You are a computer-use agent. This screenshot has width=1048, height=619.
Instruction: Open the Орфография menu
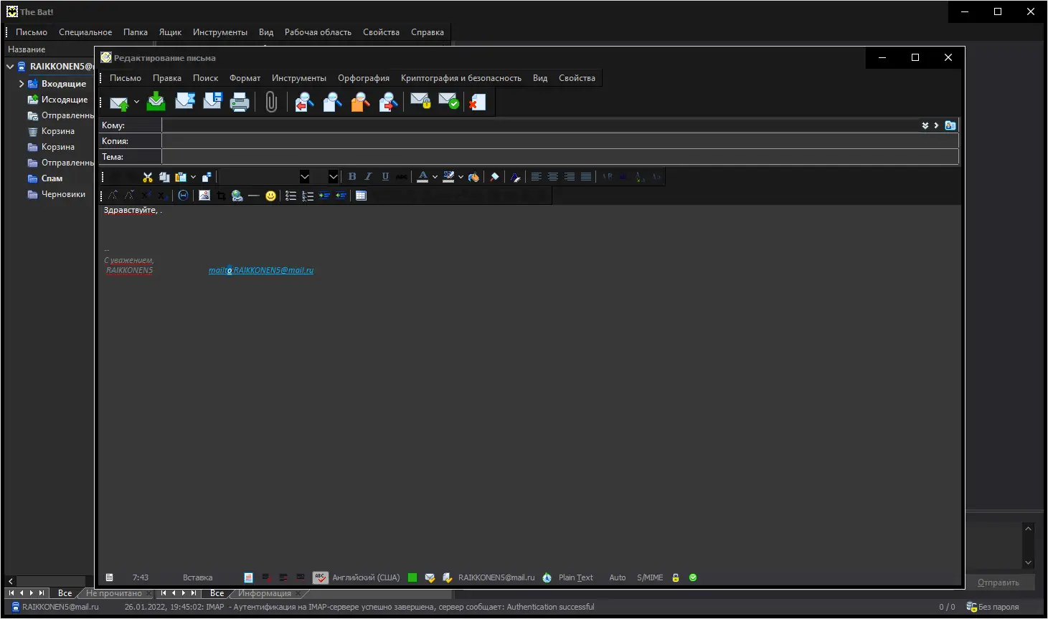364,78
